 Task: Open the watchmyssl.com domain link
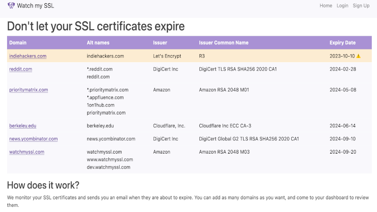coord(27,152)
